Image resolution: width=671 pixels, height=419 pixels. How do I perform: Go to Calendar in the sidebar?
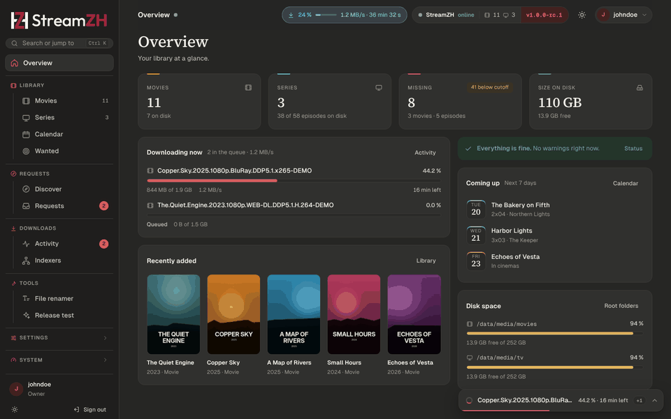click(x=64, y=134)
